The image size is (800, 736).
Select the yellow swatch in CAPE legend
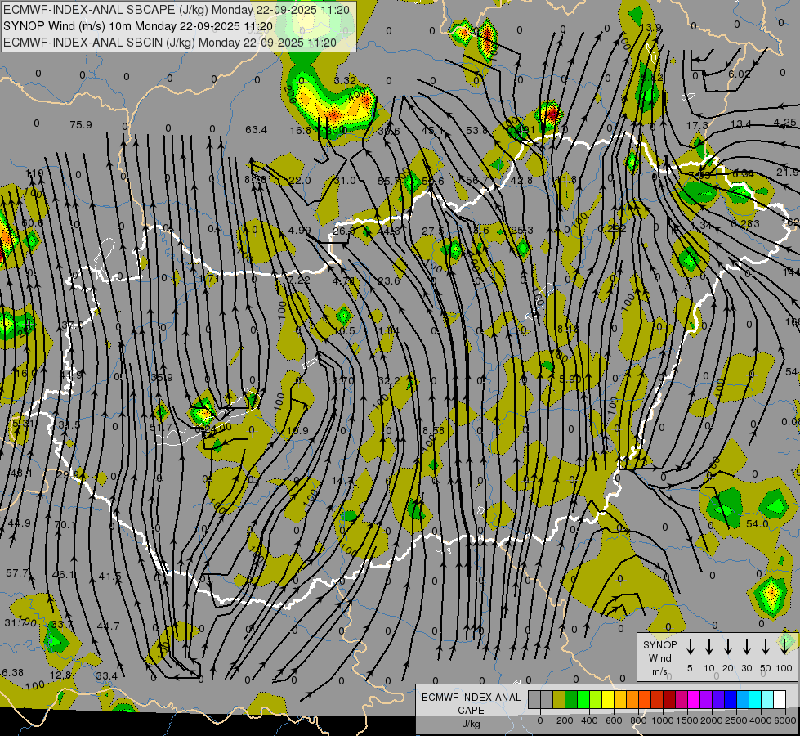(x=609, y=700)
